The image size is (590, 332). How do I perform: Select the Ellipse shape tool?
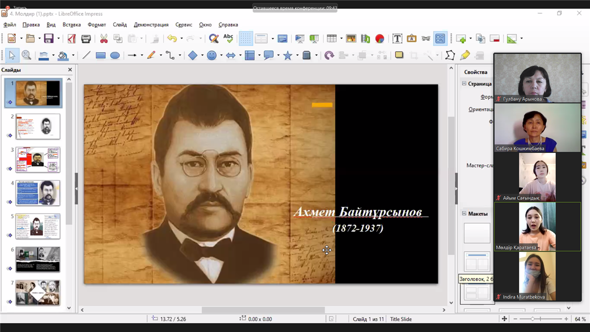point(115,56)
